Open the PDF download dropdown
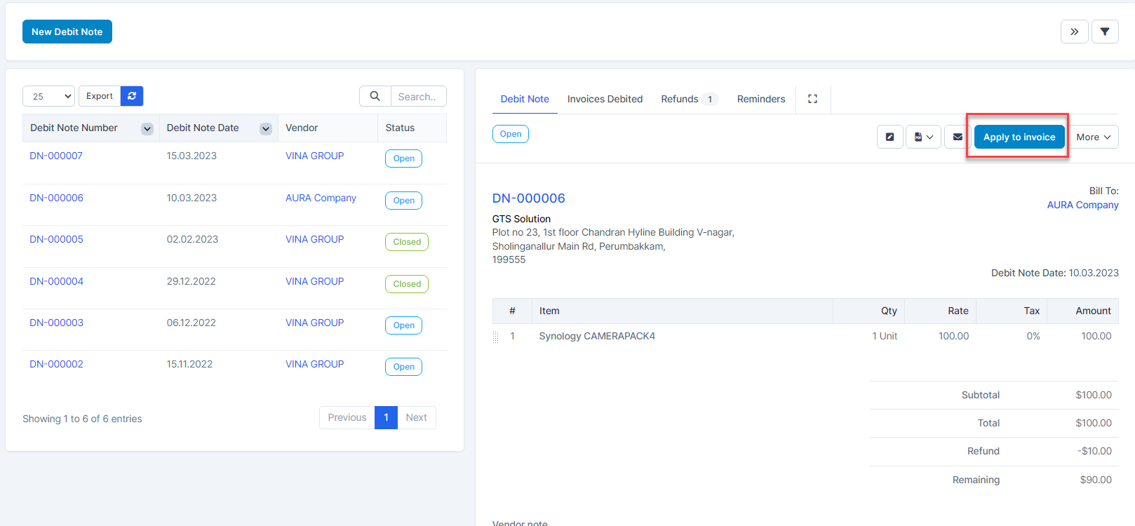1135x526 pixels. click(x=923, y=137)
